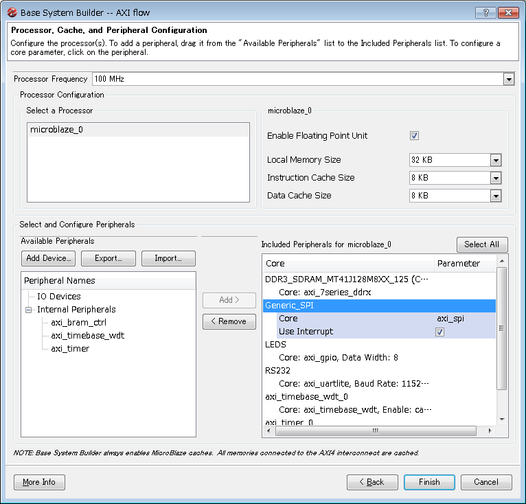Image resolution: width=526 pixels, height=504 pixels.
Task: Open the Instruction Cache Size dropdown
Action: (x=496, y=178)
